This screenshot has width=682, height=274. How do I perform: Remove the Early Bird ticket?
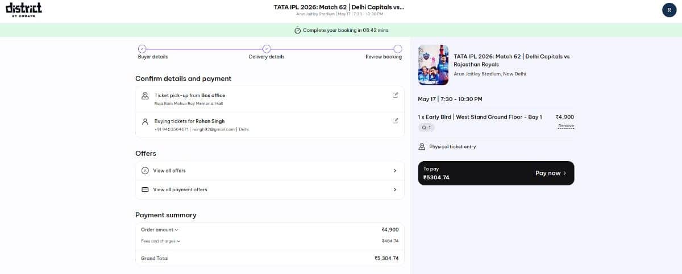(x=566, y=126)
